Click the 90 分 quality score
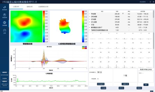 tap(99, 72)
